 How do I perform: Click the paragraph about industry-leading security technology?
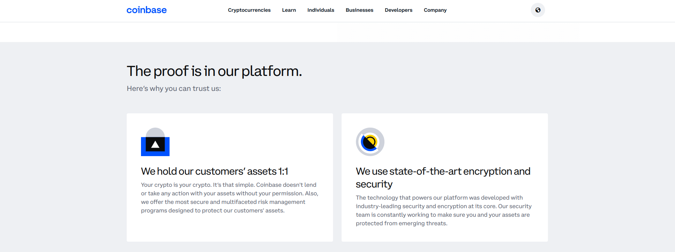(443, 210)
